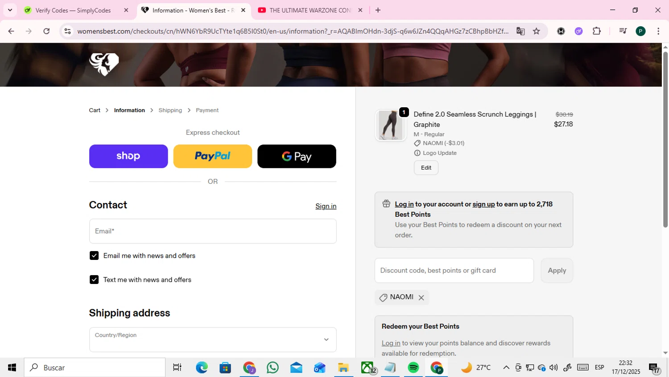The height and width of the screenshot is (377, 669).
Task: Open the volume control in system tray
Action: point(553,368)
